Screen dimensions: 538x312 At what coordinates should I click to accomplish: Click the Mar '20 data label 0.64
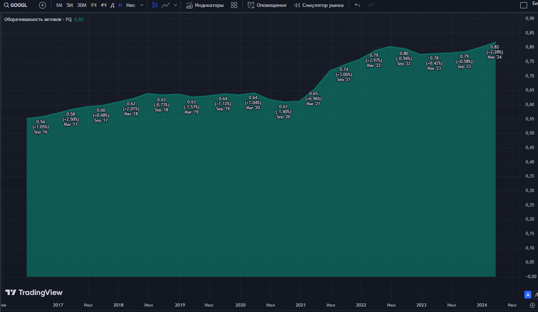point(253,103)
